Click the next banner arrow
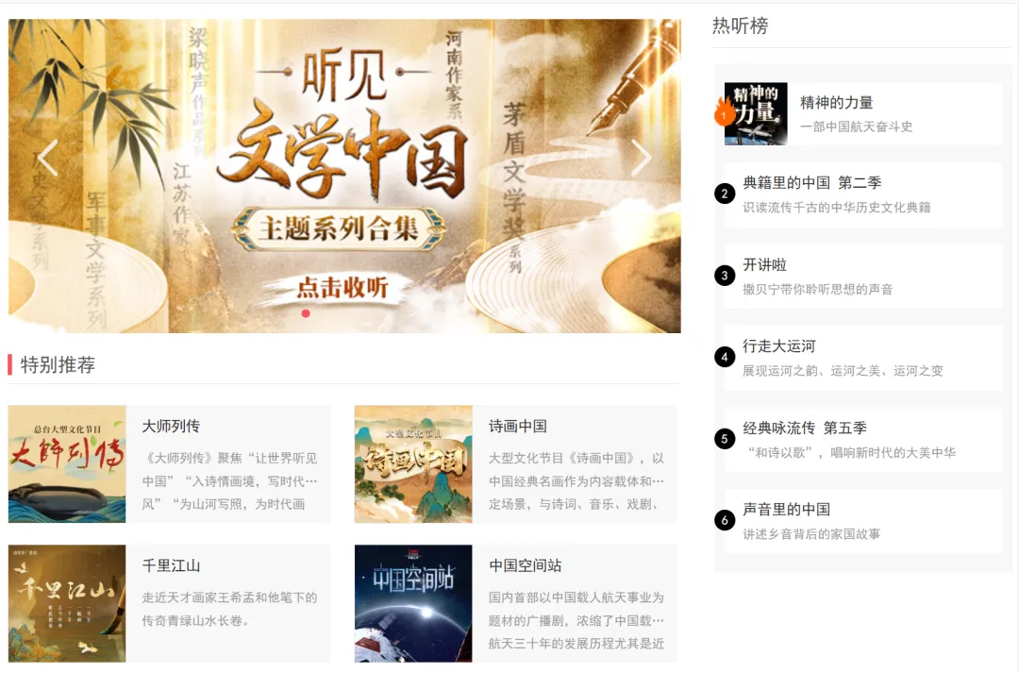 pyautogui.click(x=641, y=158)
